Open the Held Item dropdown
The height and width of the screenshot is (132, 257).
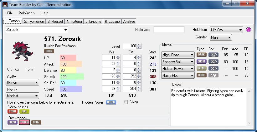tap(226, 30)
